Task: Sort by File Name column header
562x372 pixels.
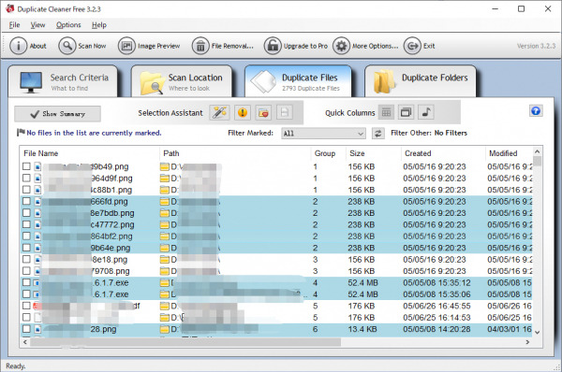Action: [x=89, y=153]
